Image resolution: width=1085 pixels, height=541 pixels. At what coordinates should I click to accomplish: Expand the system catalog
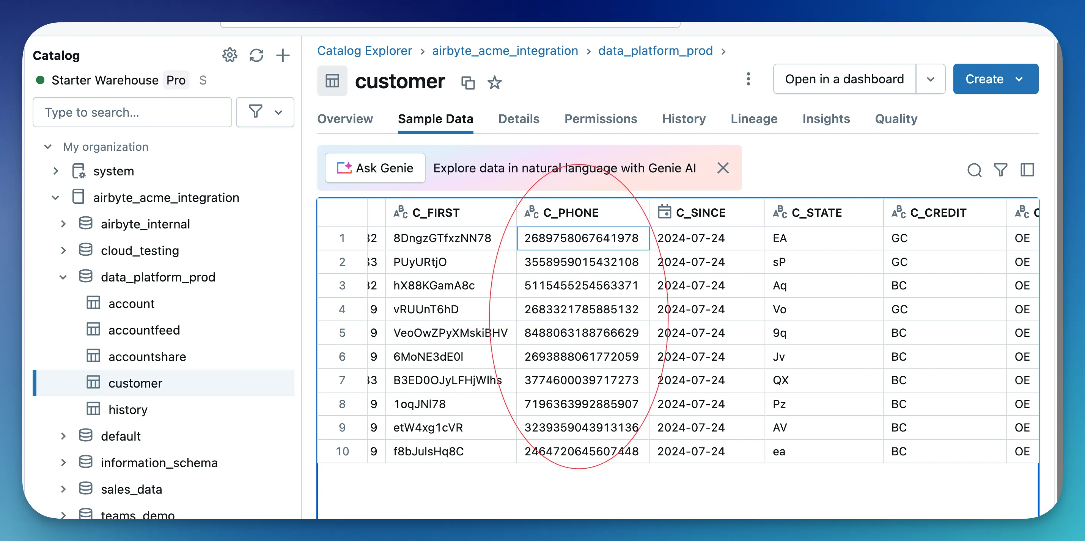[x=56, y=171]
